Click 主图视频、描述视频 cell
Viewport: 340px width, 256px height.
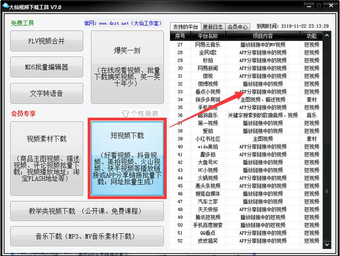(263, 100)
